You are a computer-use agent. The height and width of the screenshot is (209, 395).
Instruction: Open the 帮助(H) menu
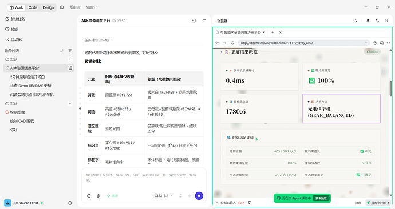tap(92, 7)
